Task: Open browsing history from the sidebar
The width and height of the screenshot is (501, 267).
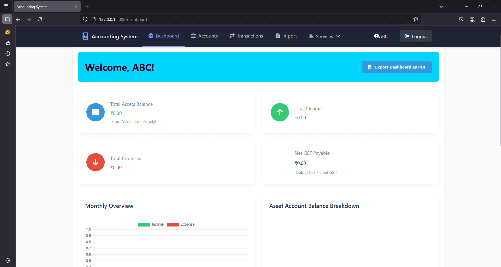Action: 8,53
